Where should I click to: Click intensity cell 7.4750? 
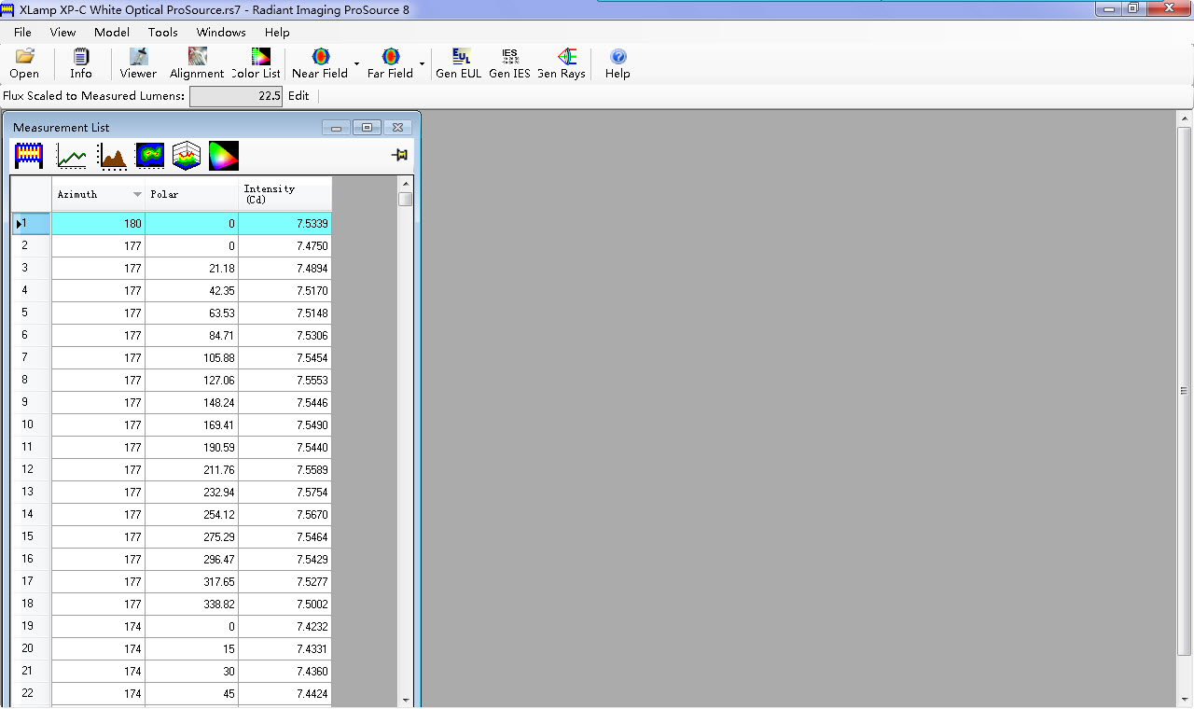click(285, 246)
